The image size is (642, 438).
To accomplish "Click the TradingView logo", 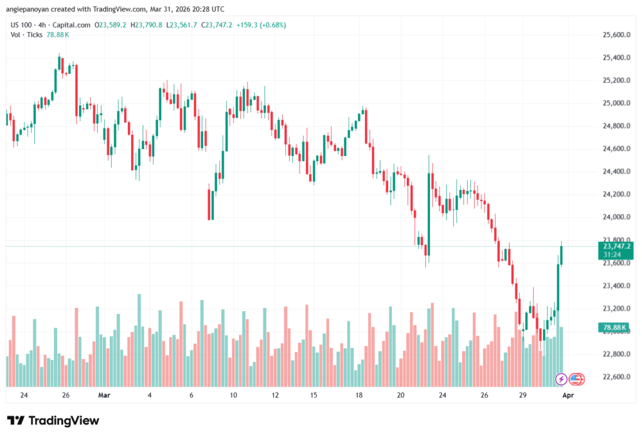I will pyautogui.click(x=53, y=420).
